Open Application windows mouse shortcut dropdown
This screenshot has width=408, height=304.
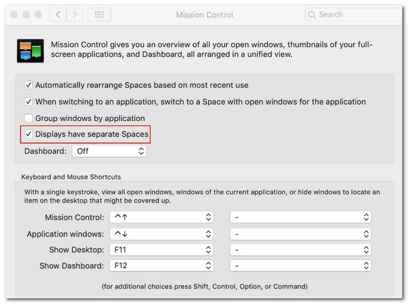point(301,234)
